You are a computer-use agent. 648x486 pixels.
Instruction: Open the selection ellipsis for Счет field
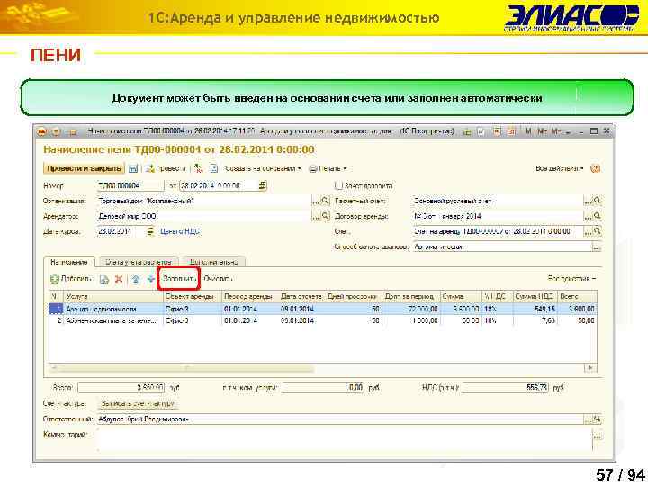[588, 232]
